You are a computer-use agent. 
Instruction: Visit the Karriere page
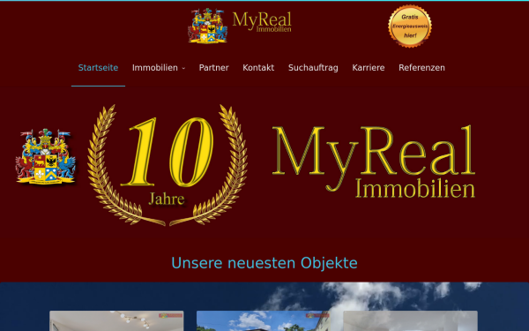tap(369, 68)
